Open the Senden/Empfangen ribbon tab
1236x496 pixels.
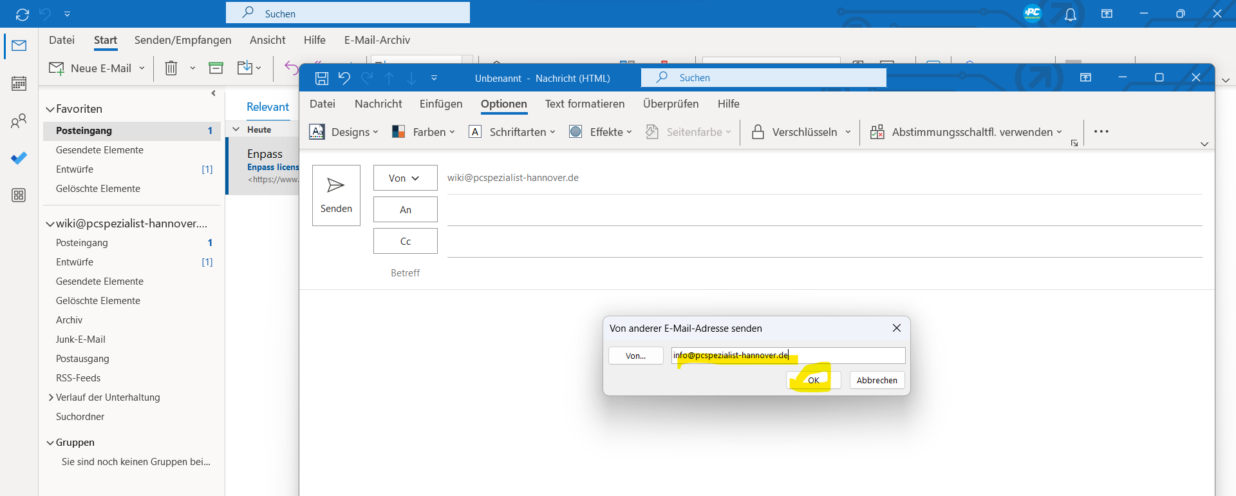pyautogui.click(x=183, y=40)
